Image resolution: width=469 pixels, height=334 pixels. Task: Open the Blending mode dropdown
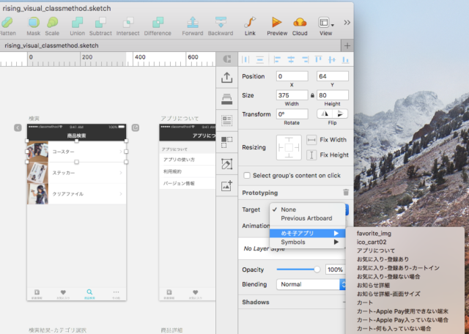click(x=311, y=284)
